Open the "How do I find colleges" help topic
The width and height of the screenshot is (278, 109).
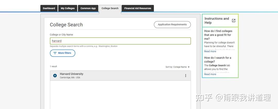point(218,35)
